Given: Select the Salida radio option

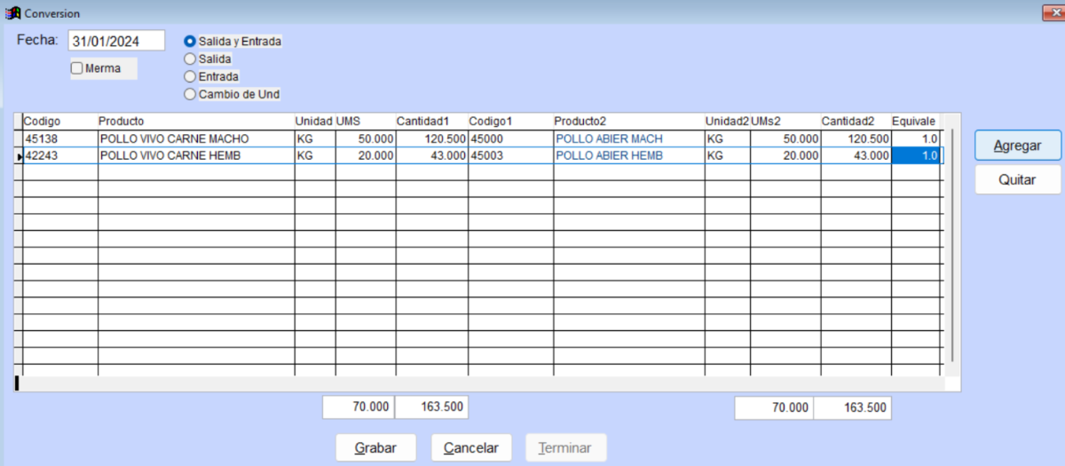Looking at the screenshot, I should point(189,59).
